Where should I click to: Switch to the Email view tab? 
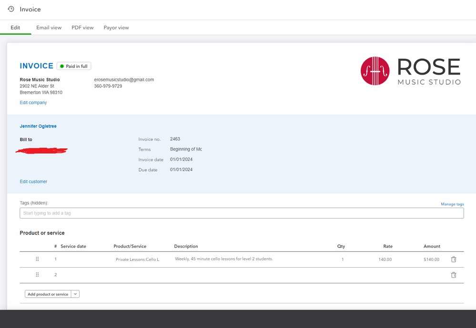[49, 28]
